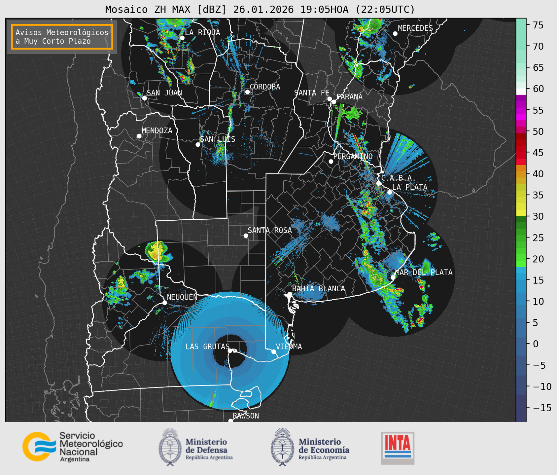Click the PARANÁ city marker dot
This screenshot has width=557, height=475.
pos(334,102)
